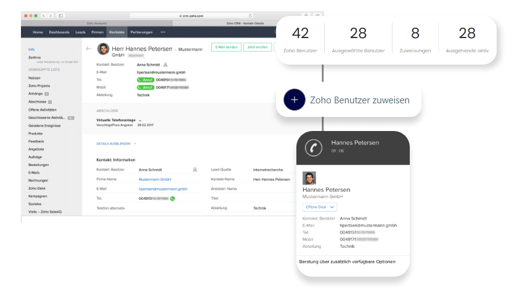
Task: Click the E-Mail senden button
Action: (x=226, y=47)
